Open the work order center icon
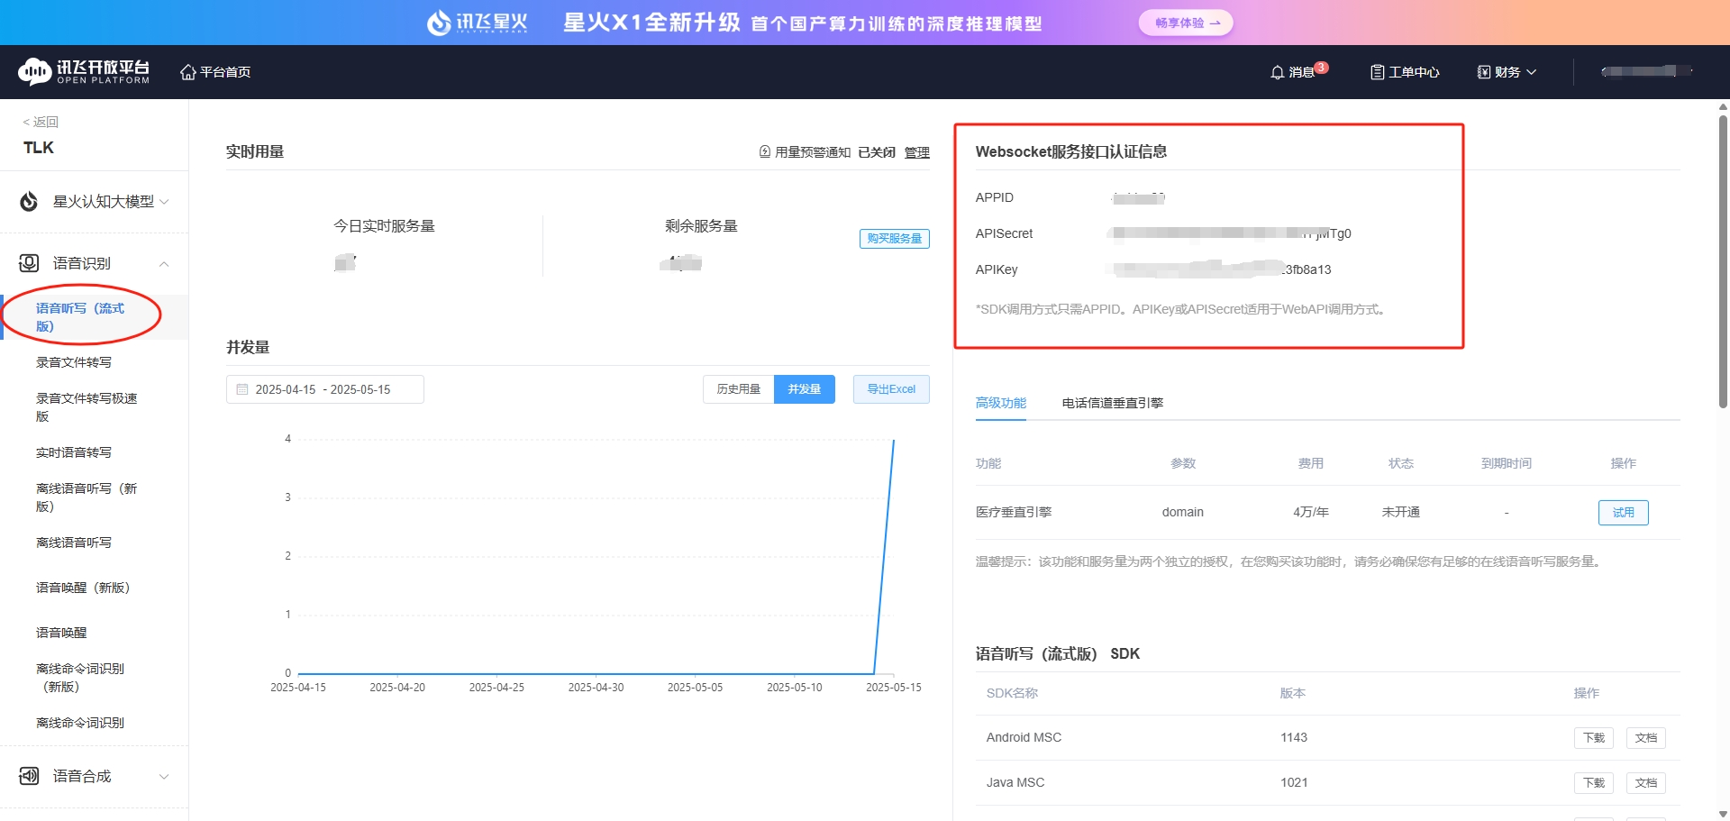 [1377, 72]
